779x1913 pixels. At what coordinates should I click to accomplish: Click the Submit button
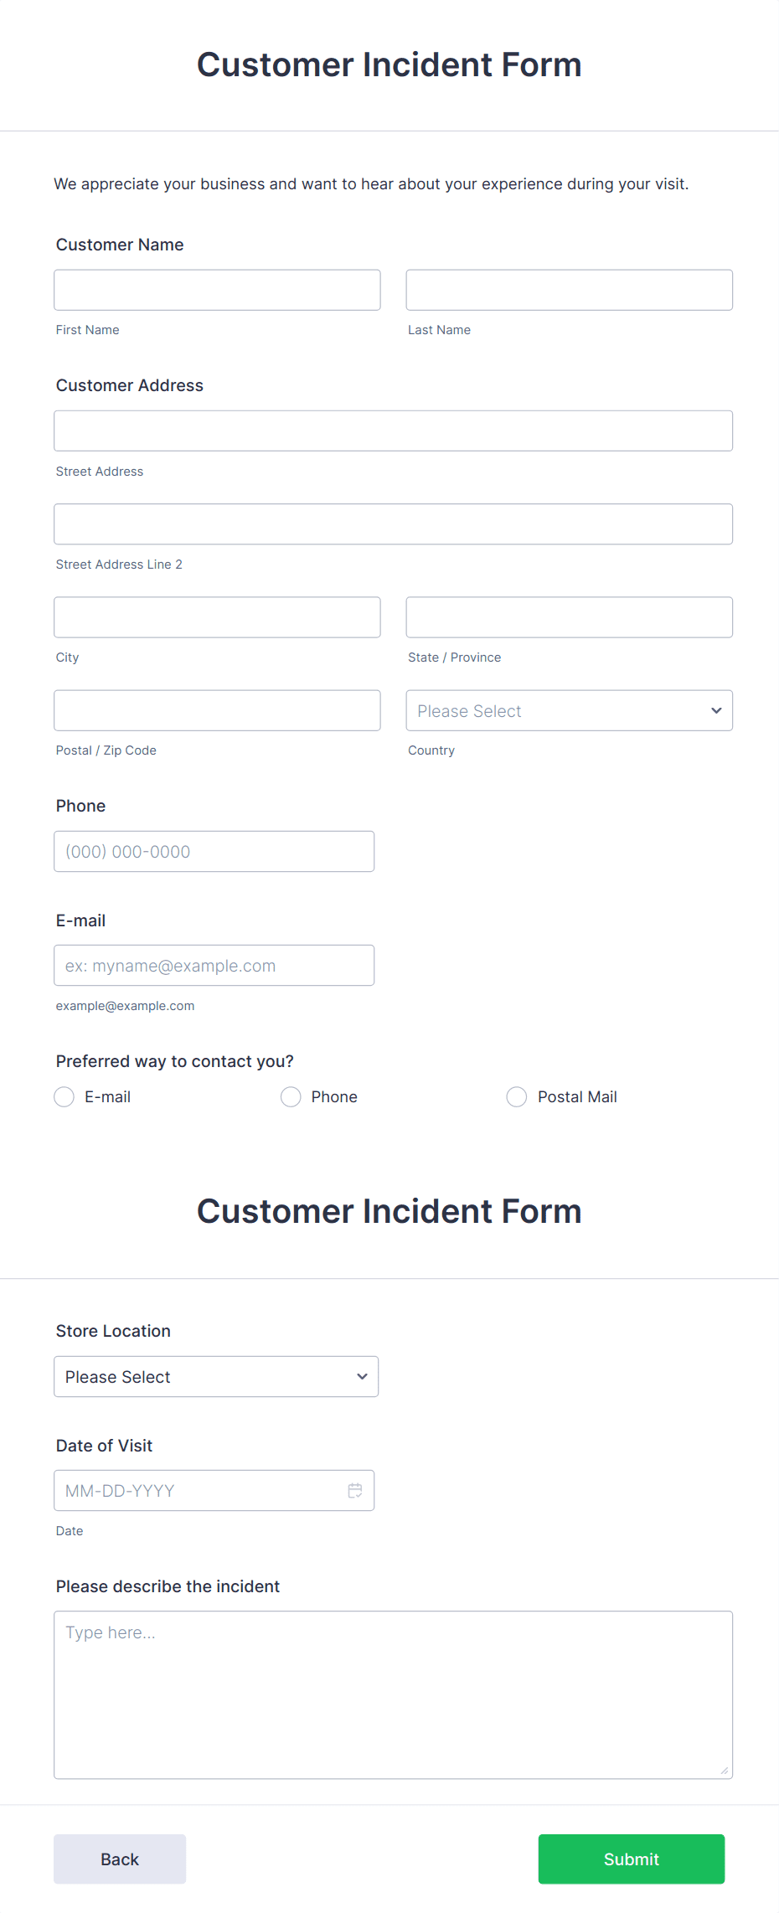click(631, 1859)
